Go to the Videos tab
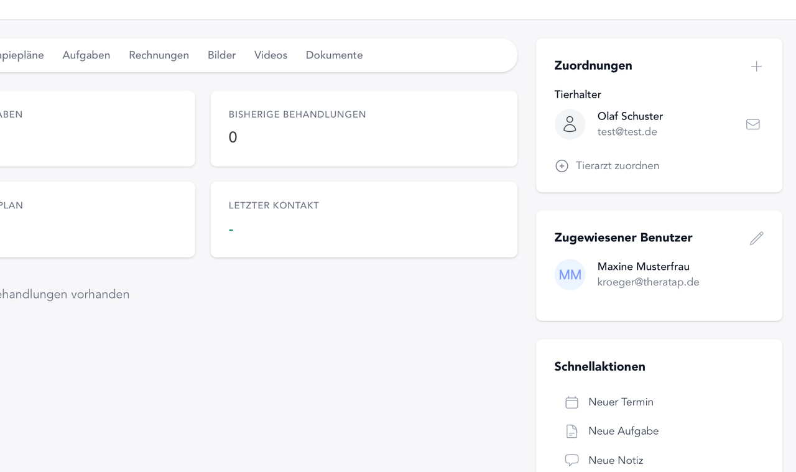The image size is (796, 472). click(x=271, y=55)
